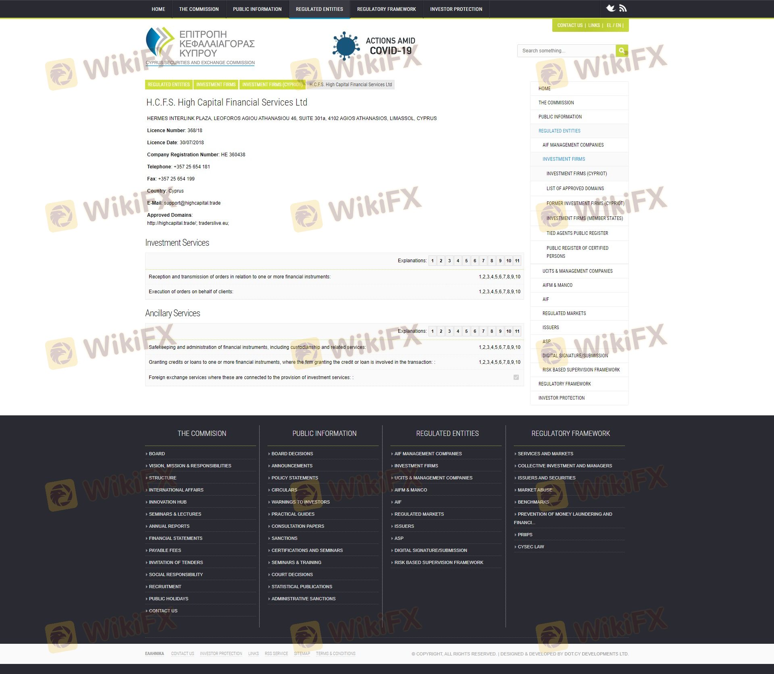Click Investment Firms (Cypriot) breadcrumb
The image size is (774, 674).
[x=272, y=85]
